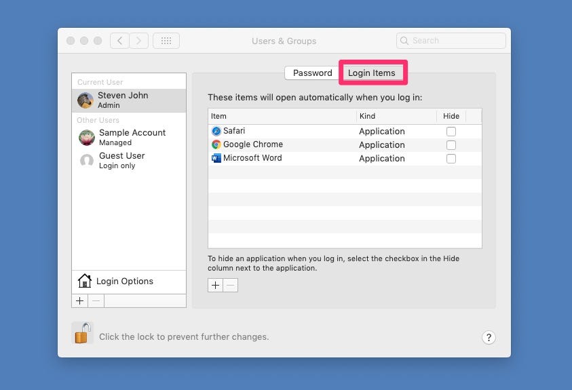Switch to the Password tab

313,73
